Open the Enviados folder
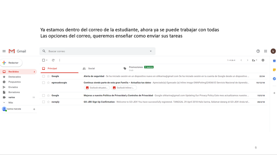The height and width of the screenshot is (155, 277). tap(13, 87)
